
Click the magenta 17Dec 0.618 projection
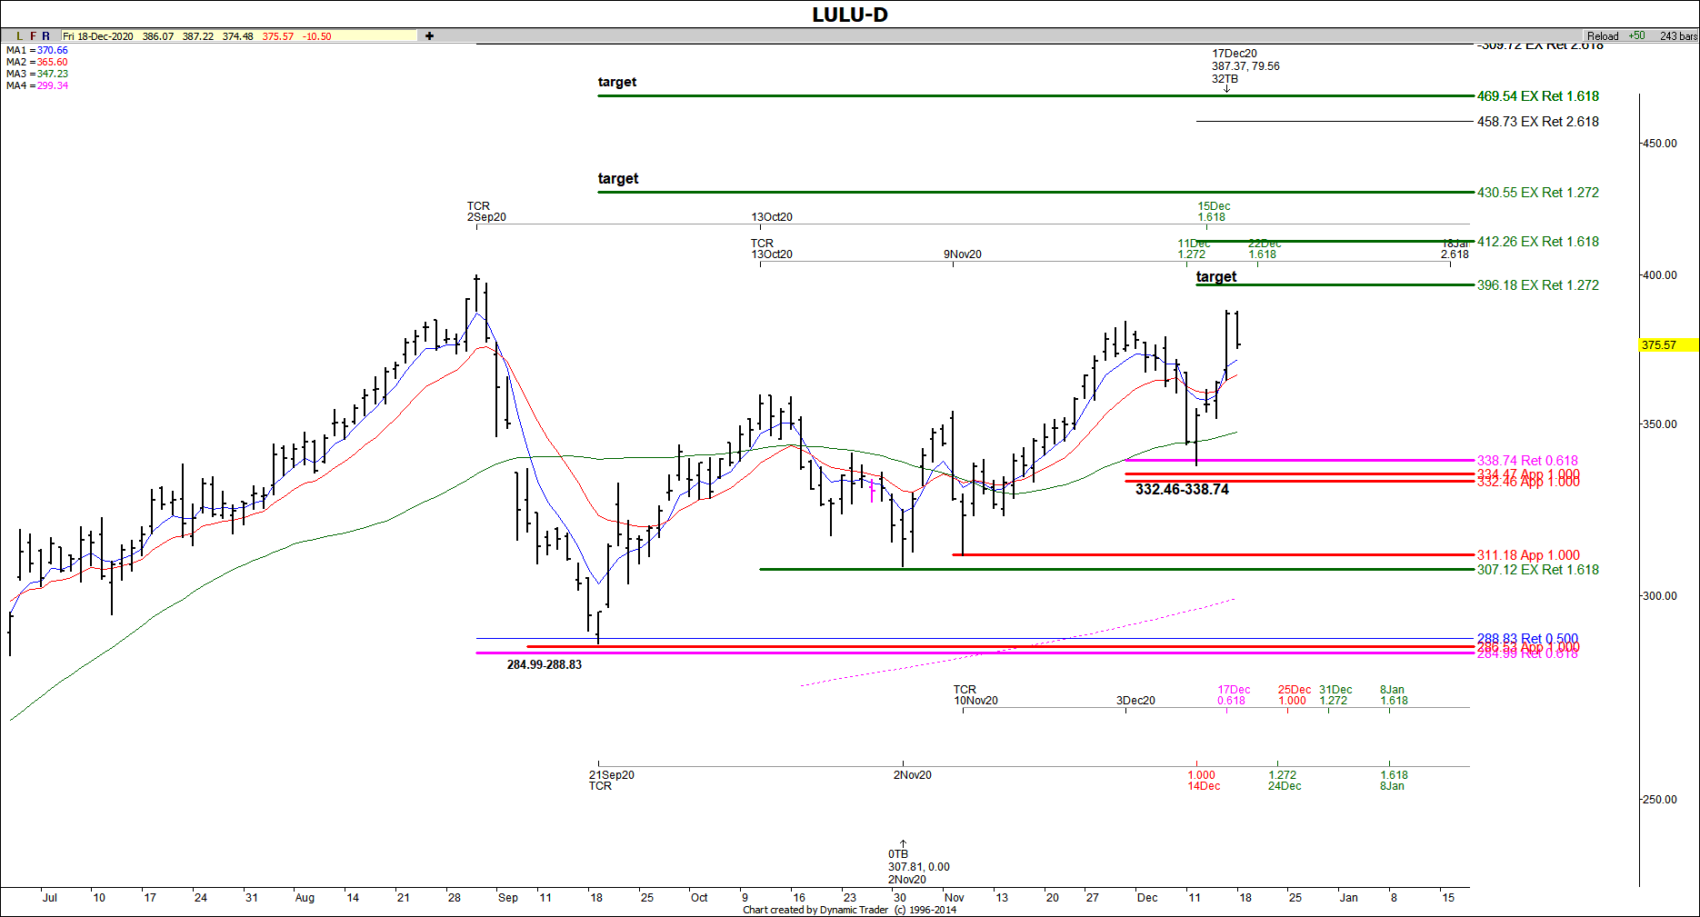tap(1234, 695)
